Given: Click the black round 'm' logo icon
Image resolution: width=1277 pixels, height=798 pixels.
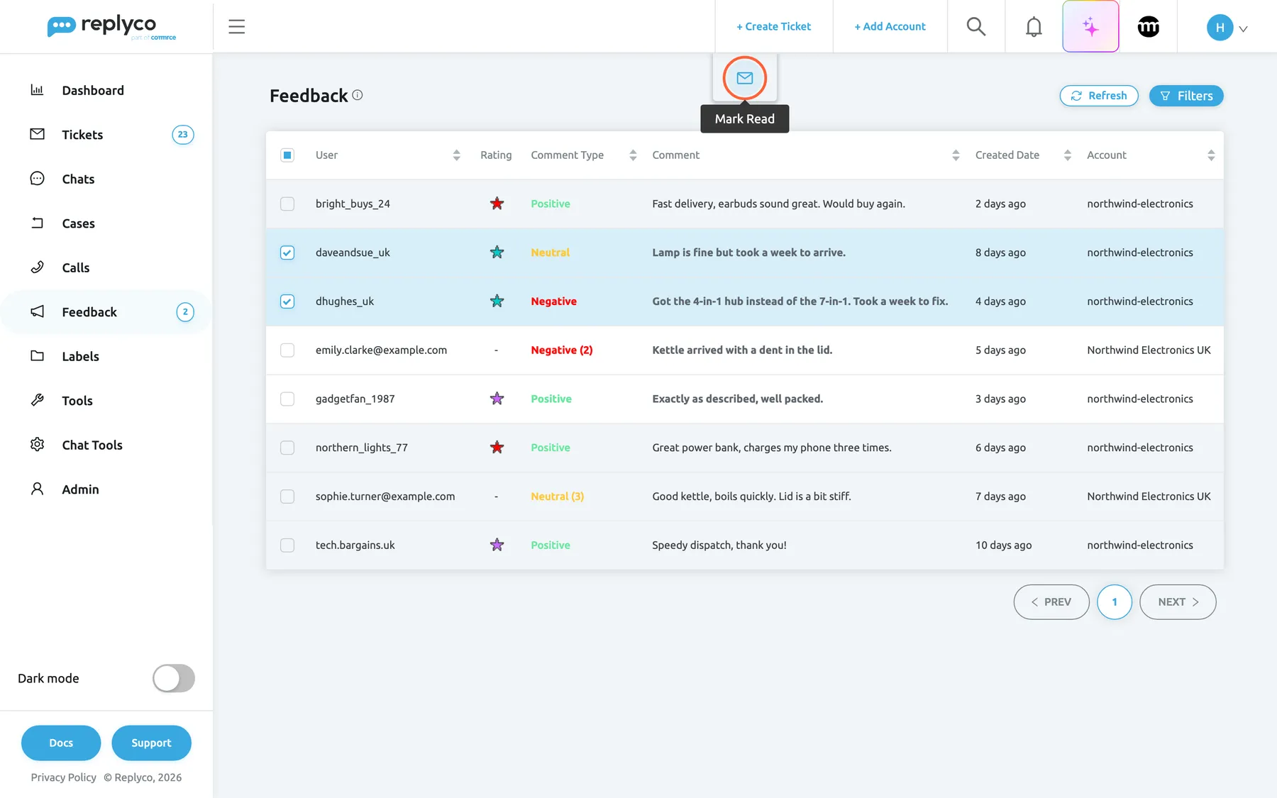Looking at the screenshot, I should pyautogui.click(x=1148, y=26).
